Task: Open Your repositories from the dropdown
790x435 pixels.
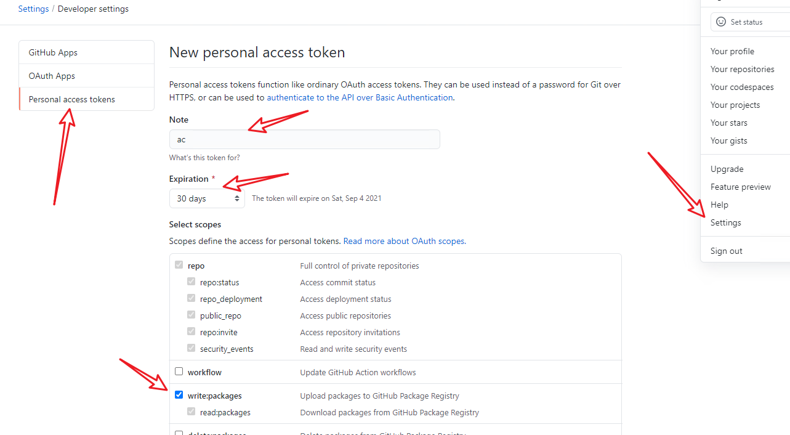Action: click(741, 69)
